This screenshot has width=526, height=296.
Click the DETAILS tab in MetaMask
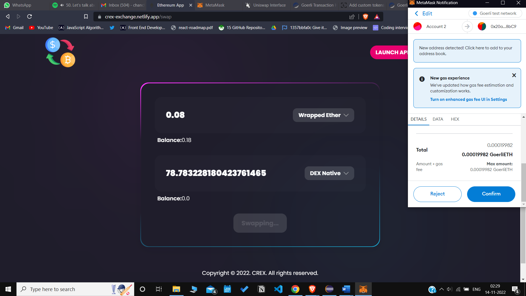pos(418,119)
